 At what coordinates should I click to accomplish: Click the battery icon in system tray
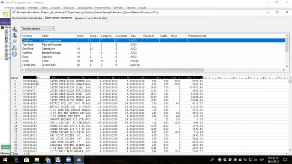pyautogui.click(x=245, y=160)
